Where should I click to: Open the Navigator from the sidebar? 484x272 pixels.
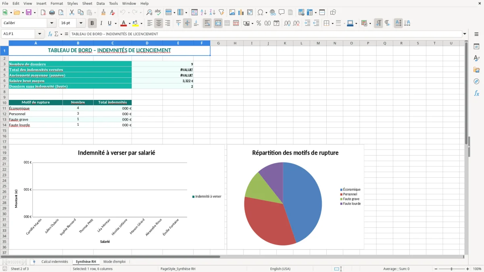(x=476, y=81)
